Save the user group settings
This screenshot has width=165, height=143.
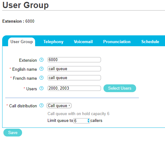point(13,132)
